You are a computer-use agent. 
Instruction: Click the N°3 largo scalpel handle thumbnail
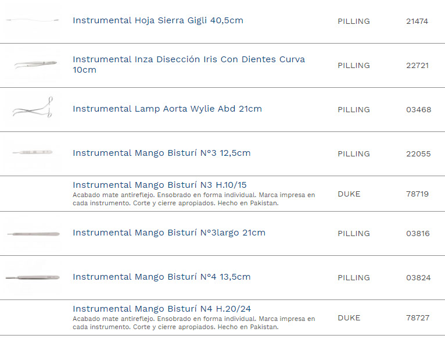33,233
